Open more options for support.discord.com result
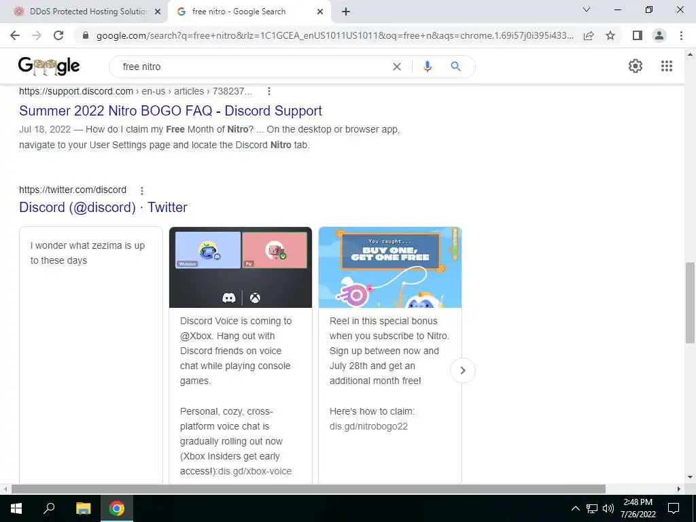 (268, 92)
